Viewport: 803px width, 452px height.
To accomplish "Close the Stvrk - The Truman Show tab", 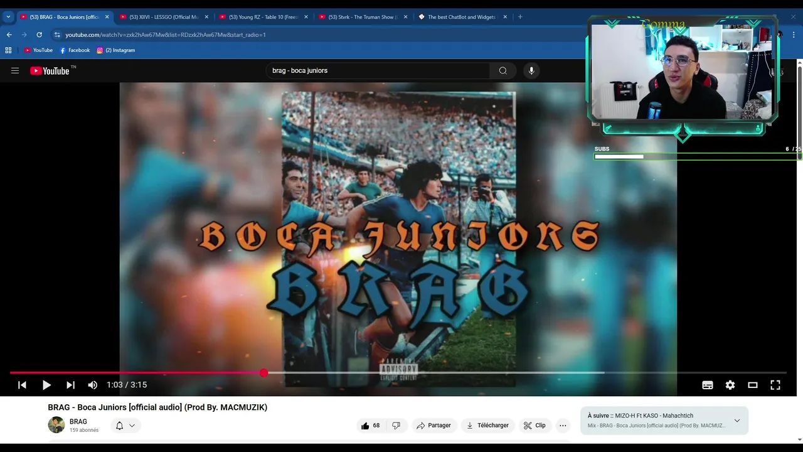I will pyautogui.click(x=405, y=17).
